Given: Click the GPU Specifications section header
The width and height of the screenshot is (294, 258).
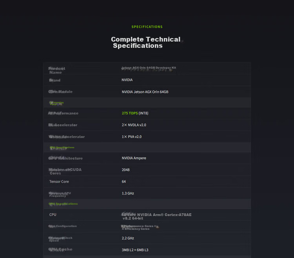Looking at the screenshot, I should pos(62,147).
